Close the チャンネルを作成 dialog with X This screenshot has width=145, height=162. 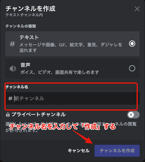137,9
